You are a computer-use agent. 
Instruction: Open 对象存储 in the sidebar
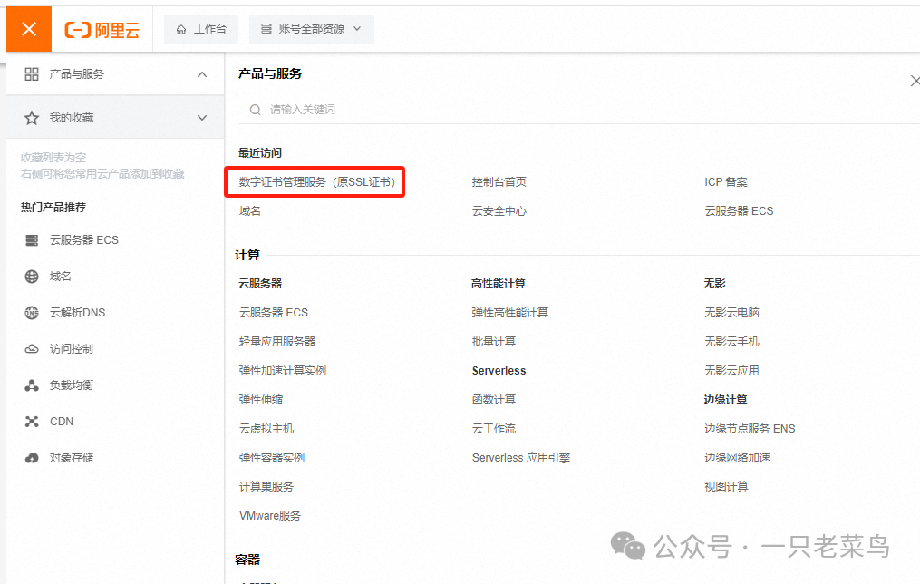(72, 458)
